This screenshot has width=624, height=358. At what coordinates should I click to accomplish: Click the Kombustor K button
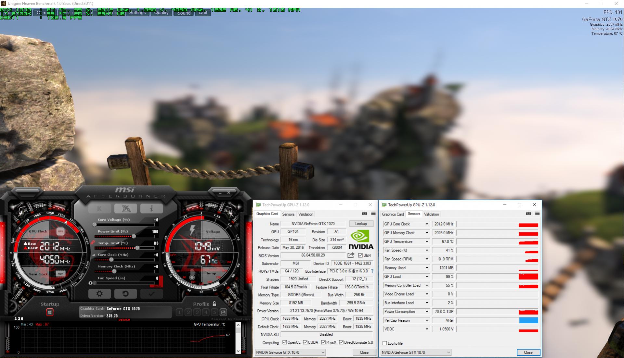coord(99,208)
